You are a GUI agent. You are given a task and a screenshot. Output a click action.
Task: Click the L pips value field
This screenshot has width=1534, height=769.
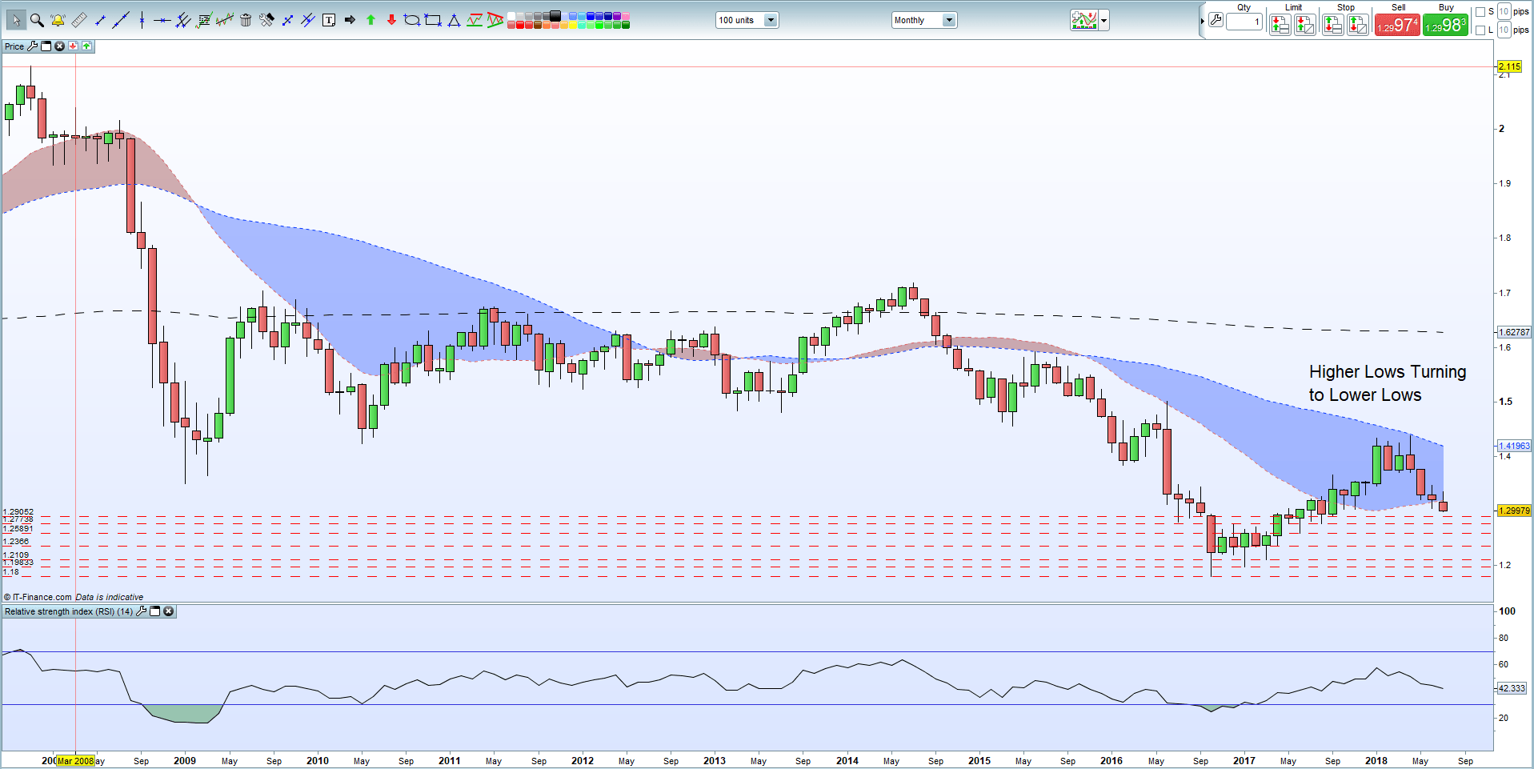coord(1504,30)
